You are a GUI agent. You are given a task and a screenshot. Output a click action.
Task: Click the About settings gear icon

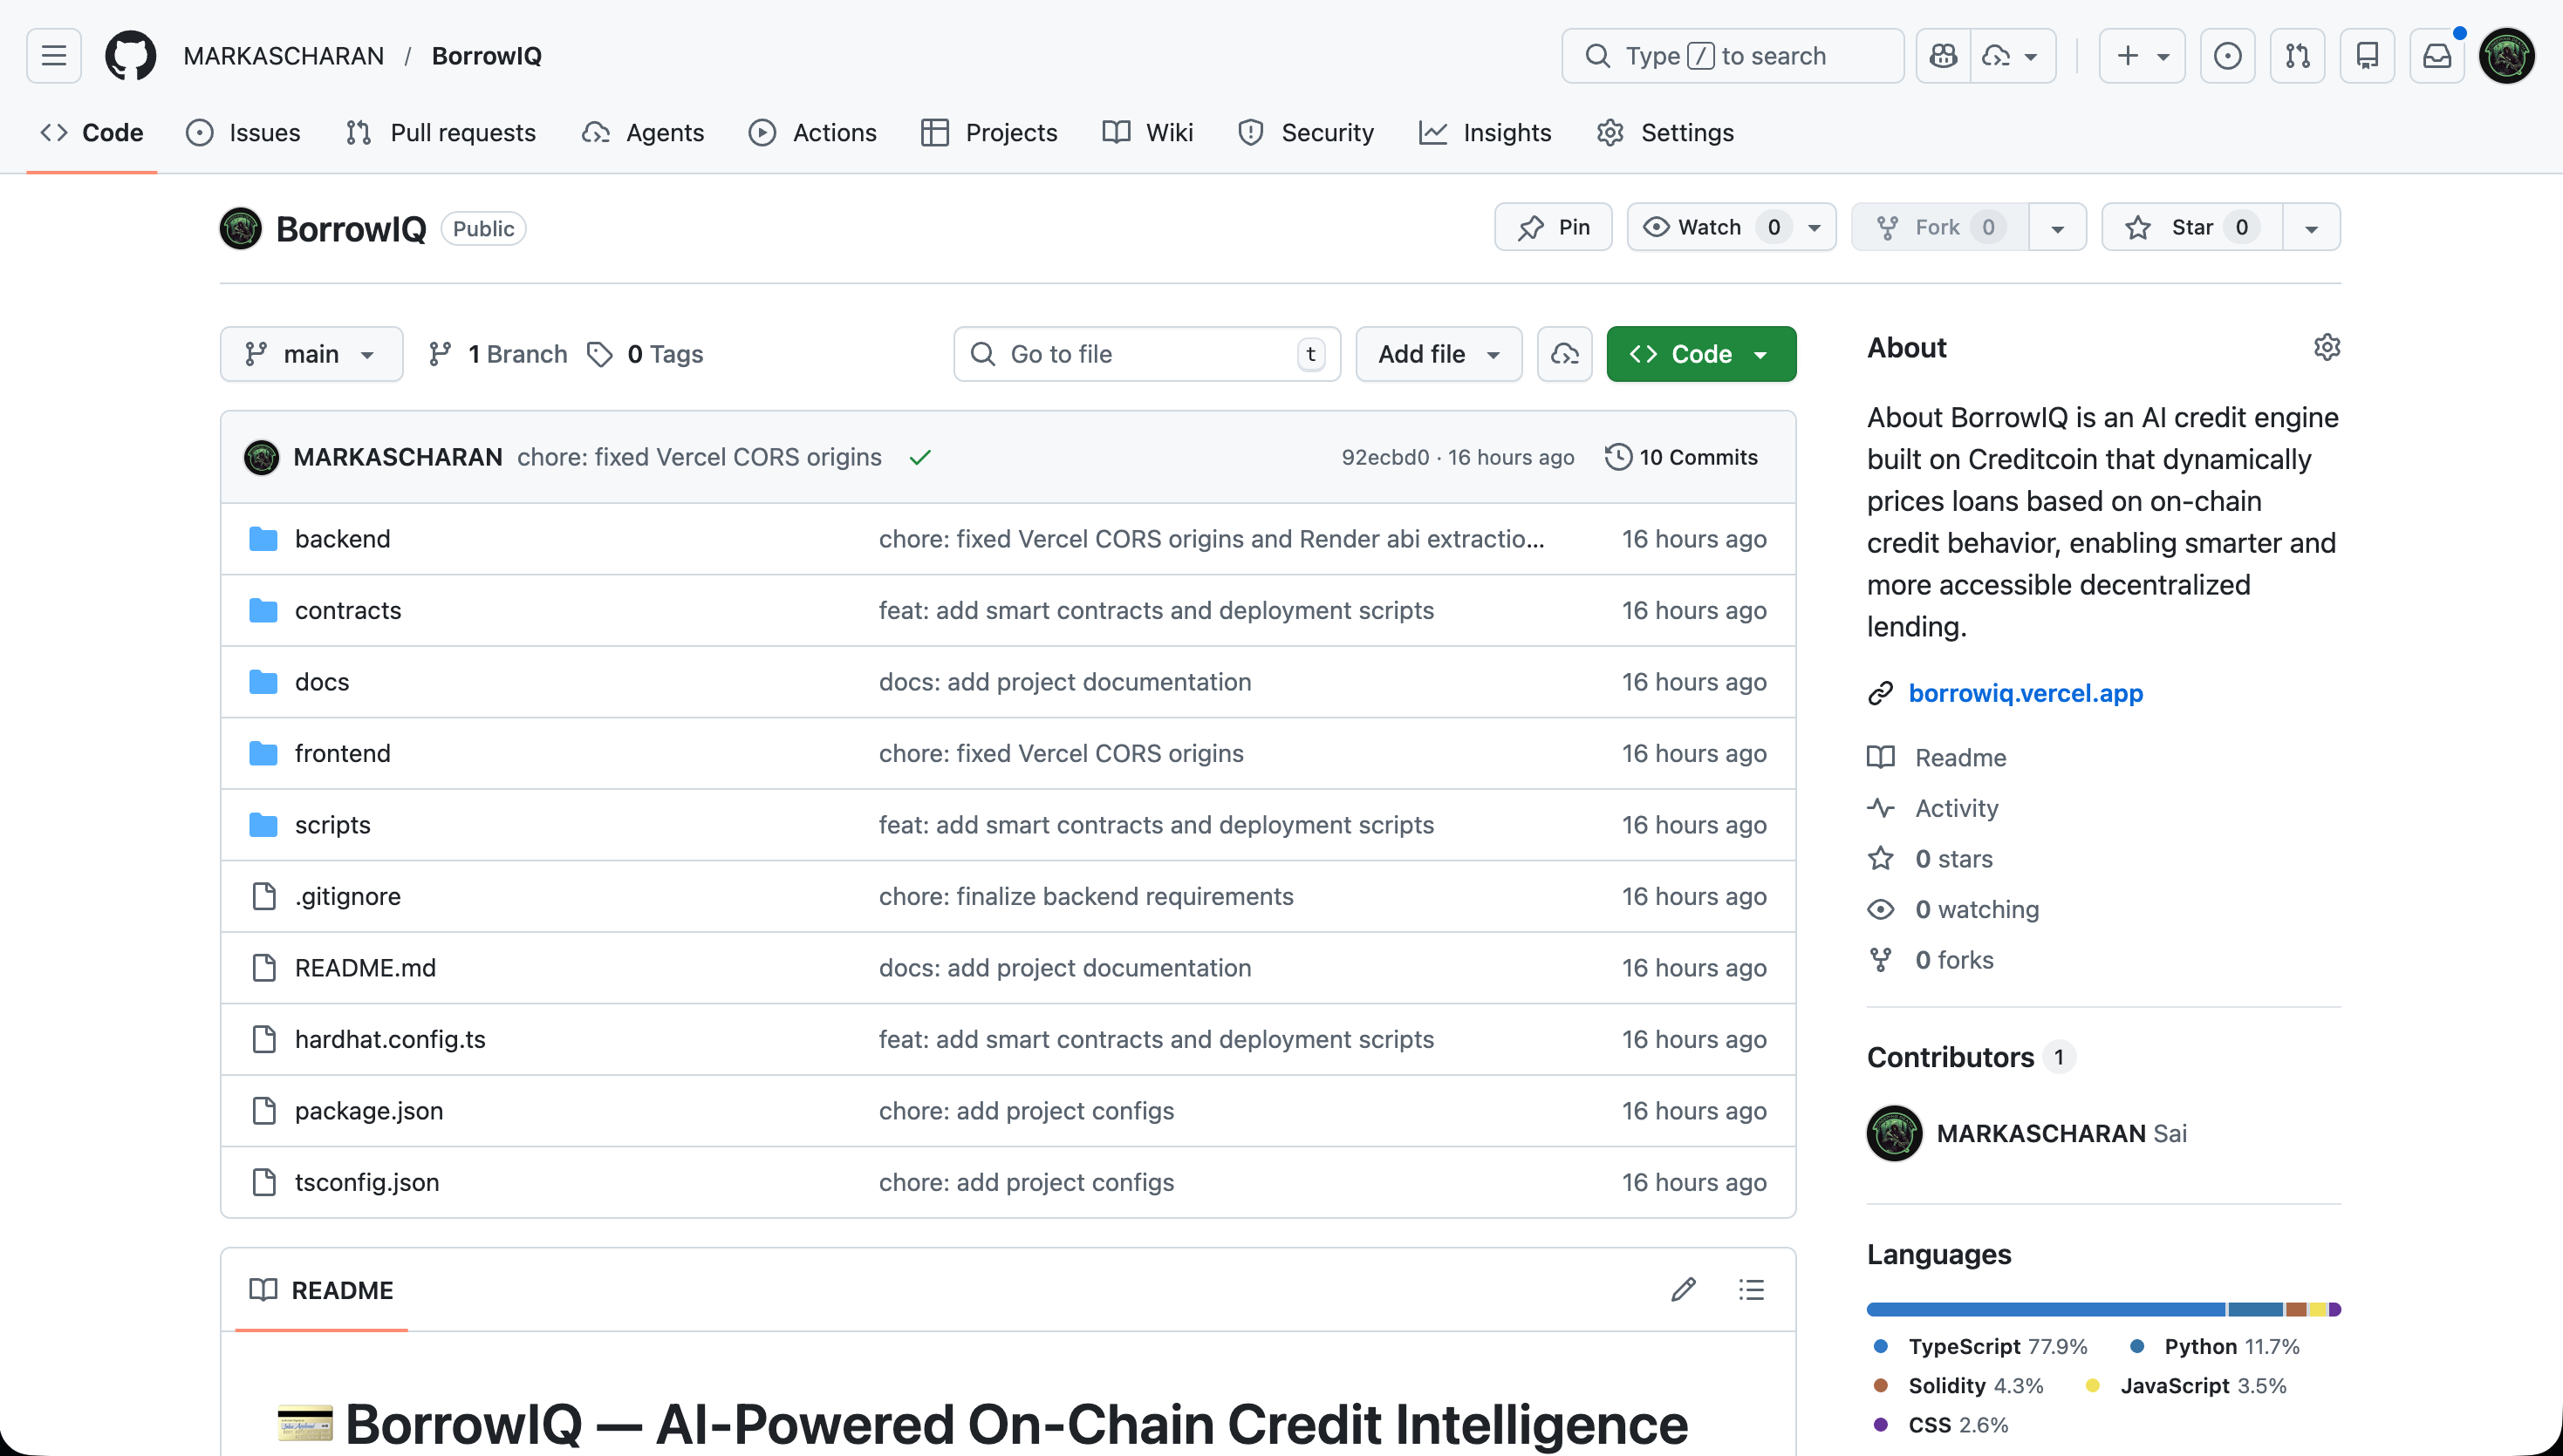[2327, 347]
